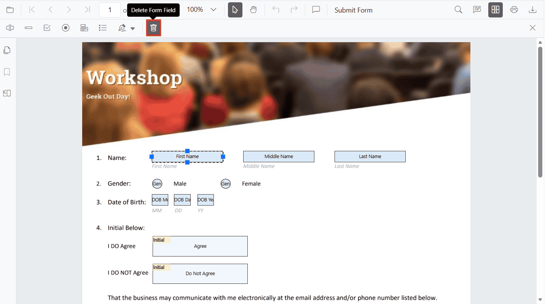The width and height of the screenshot is (545, 304).
Task: Expand the signature tool dropdown arrow
Action: tap(132, 28)
